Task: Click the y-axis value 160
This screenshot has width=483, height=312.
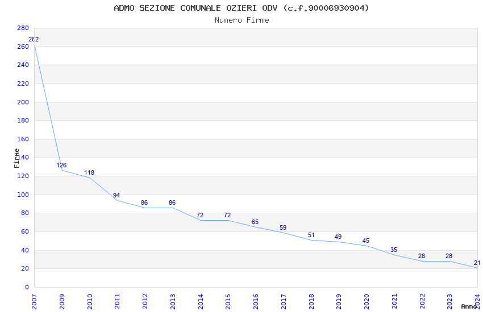Action: (23, 139)
